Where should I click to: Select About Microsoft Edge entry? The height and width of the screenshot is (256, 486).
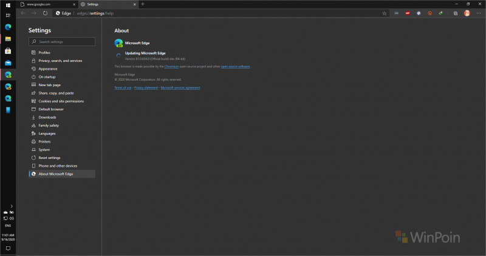(62, 173)
